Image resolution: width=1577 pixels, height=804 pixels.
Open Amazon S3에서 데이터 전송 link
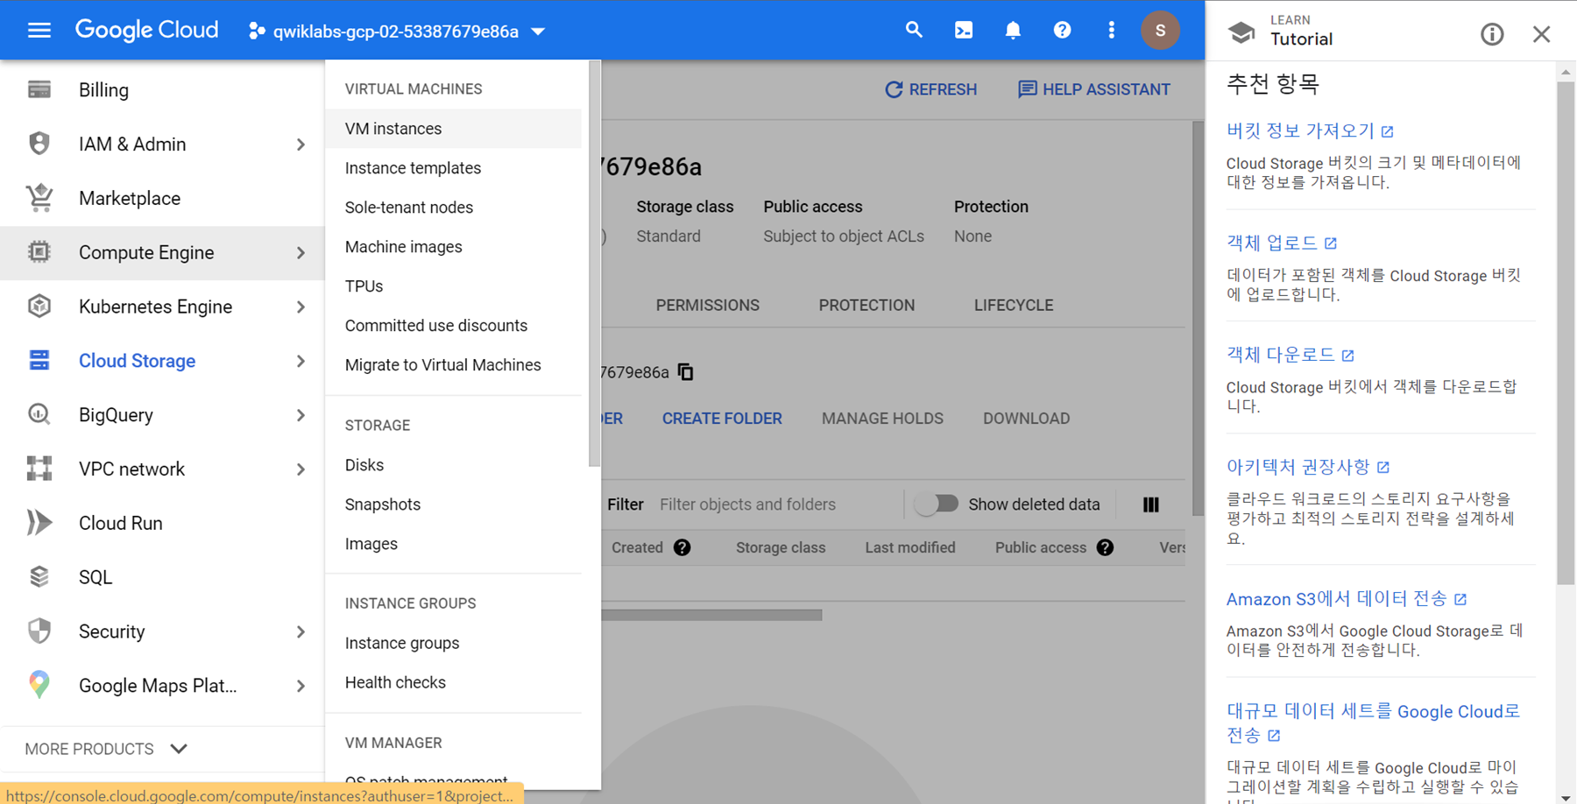[x=1347, y=599]
